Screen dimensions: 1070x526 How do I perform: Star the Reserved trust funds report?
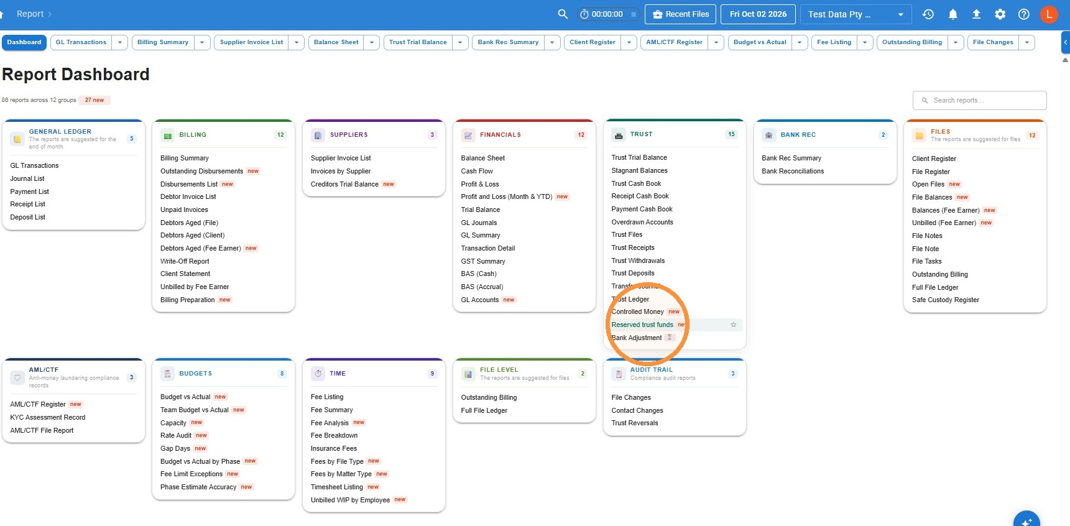pos(733,325)
